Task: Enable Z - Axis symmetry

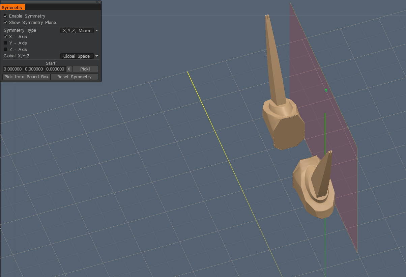Action: point(5,50)
